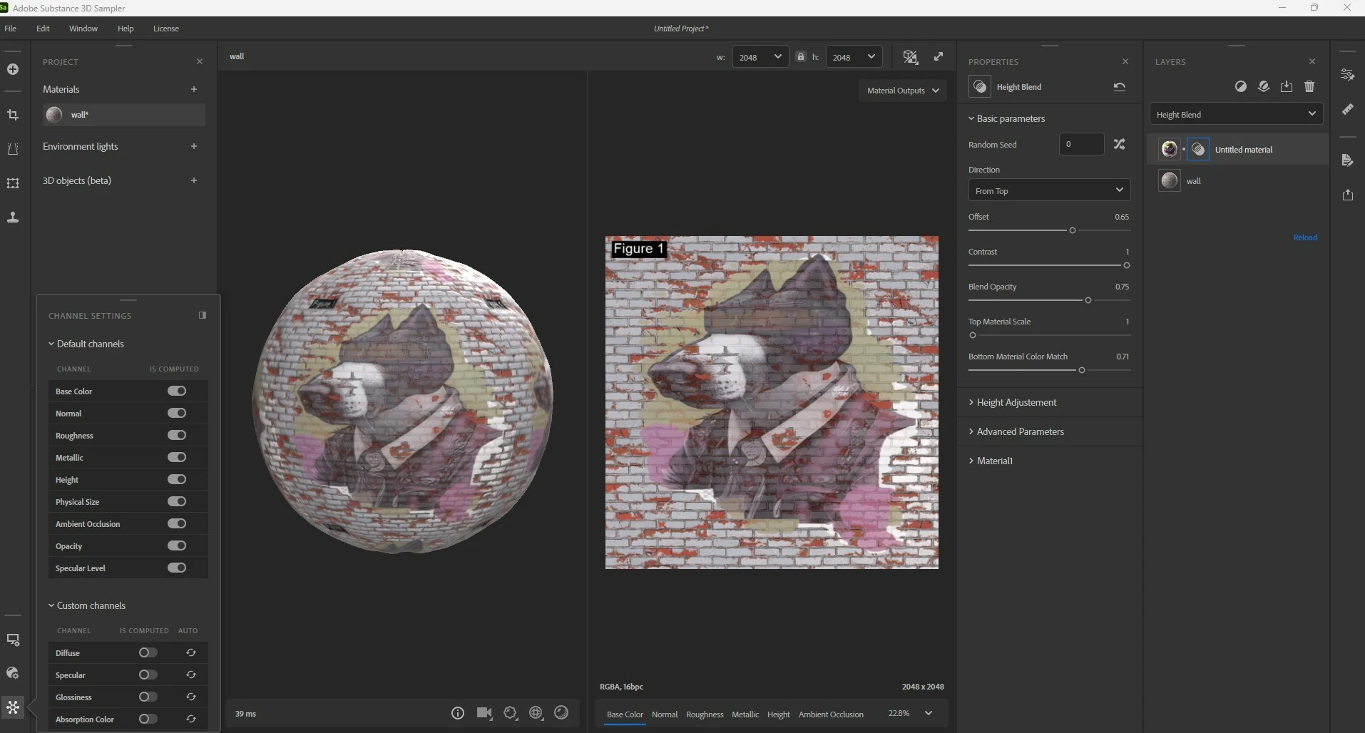This screenshot has width=1365, height=733.
Task: Open the height resolution dropdown
Action: (x=854, y=57)
